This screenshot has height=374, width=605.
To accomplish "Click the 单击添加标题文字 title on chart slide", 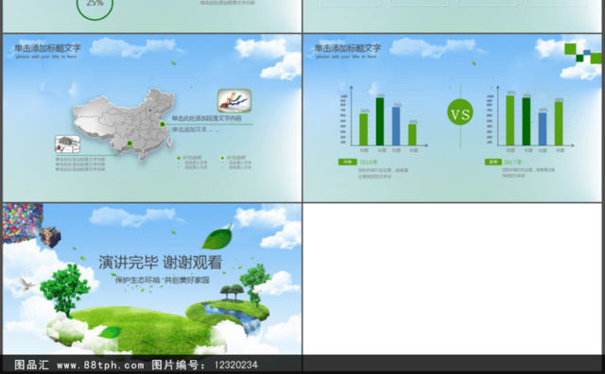I will (347, 48).
